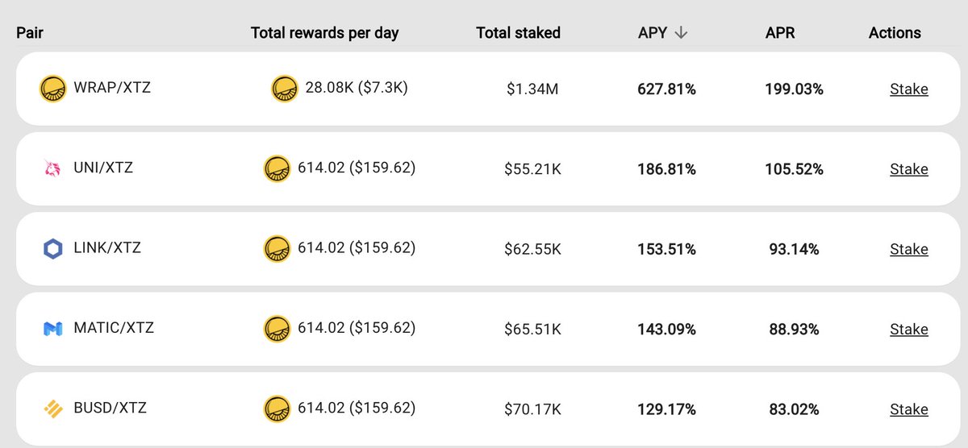Image resolution: width=968 pixels, height=448 pixels.
Task: Click the MATIC pair logo icon
Action: (x=52, y=329)
